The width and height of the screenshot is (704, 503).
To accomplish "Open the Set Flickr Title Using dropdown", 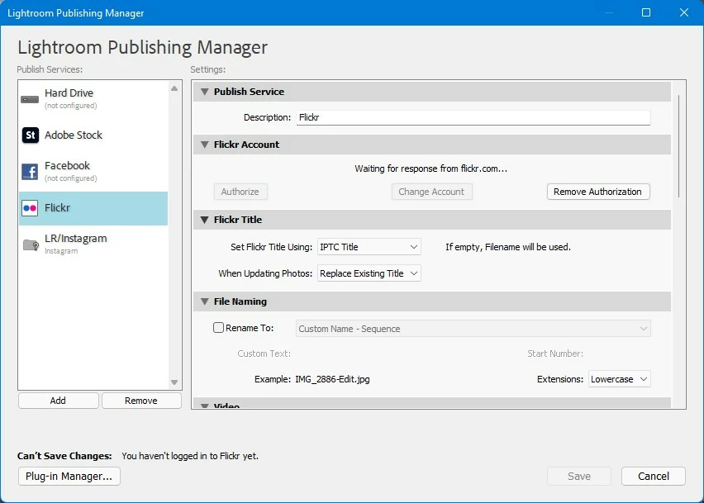I will click(x=369, y=247).
